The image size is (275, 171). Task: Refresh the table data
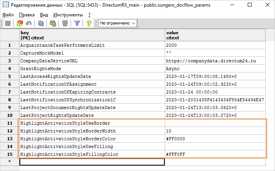tap(19, 23)
